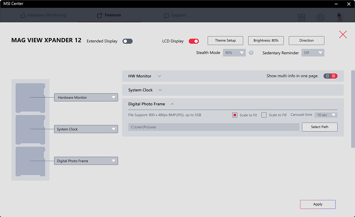Click the user profile avatar
The width and height of the screenshot is (355, 217).
pos(340,17)
